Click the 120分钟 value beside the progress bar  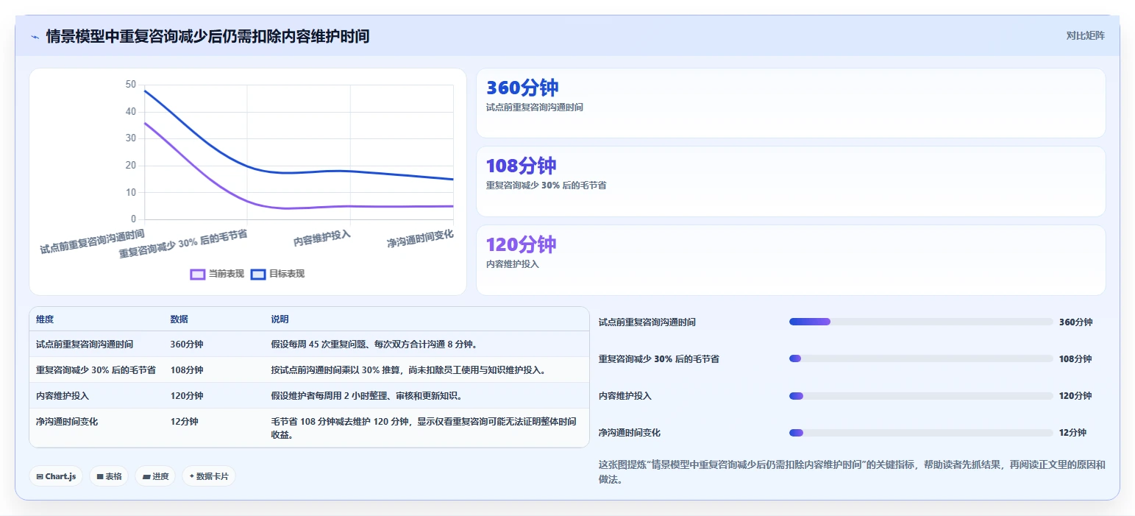(x=1075, y=396)
